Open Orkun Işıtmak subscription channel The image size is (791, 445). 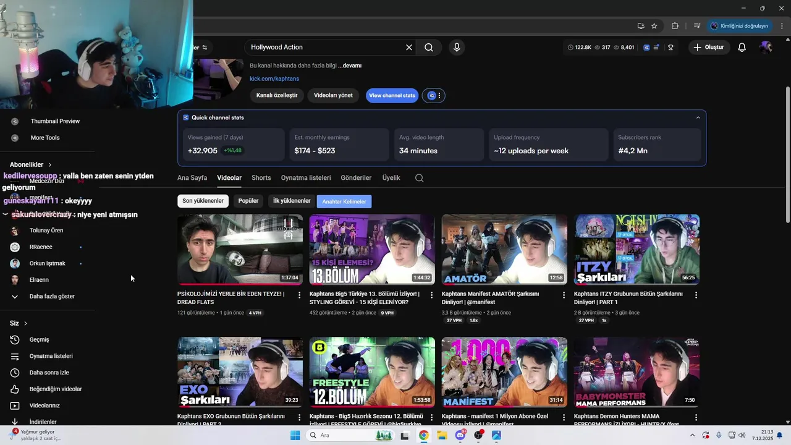click(47, 264)
